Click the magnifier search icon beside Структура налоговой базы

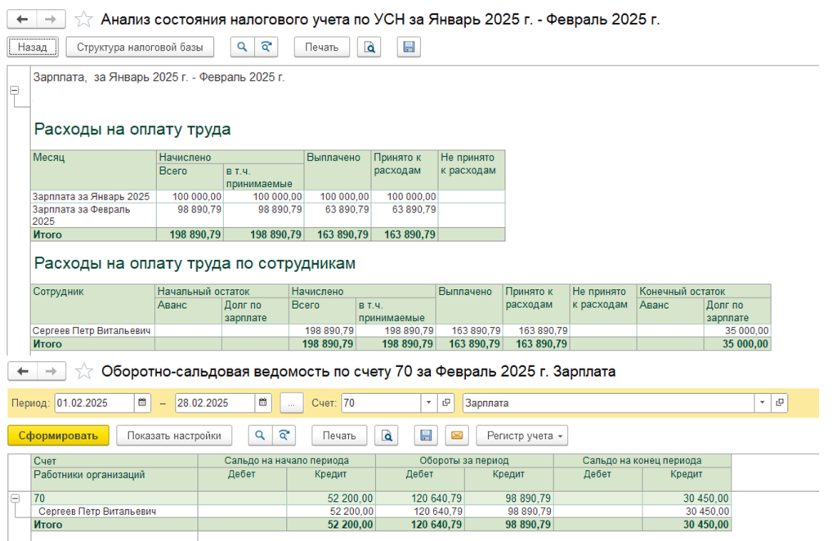[x=242, y=47]
